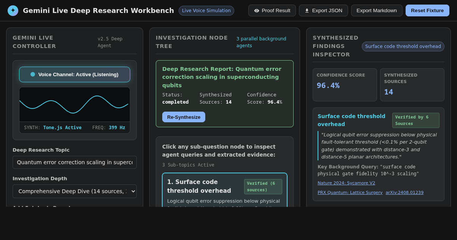Click the eye icon in Proof Result
This screenshot has height=240, width=457.
click(257, 11)
